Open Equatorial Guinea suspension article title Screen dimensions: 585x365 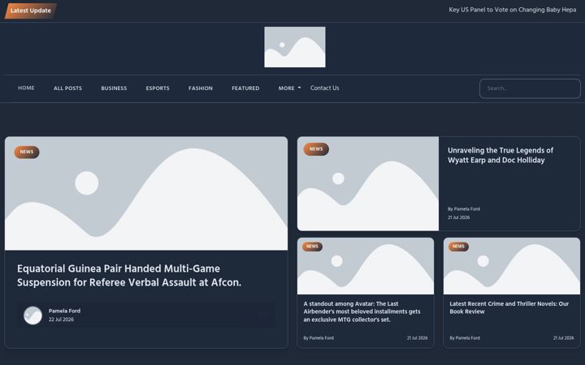[129, 275]
